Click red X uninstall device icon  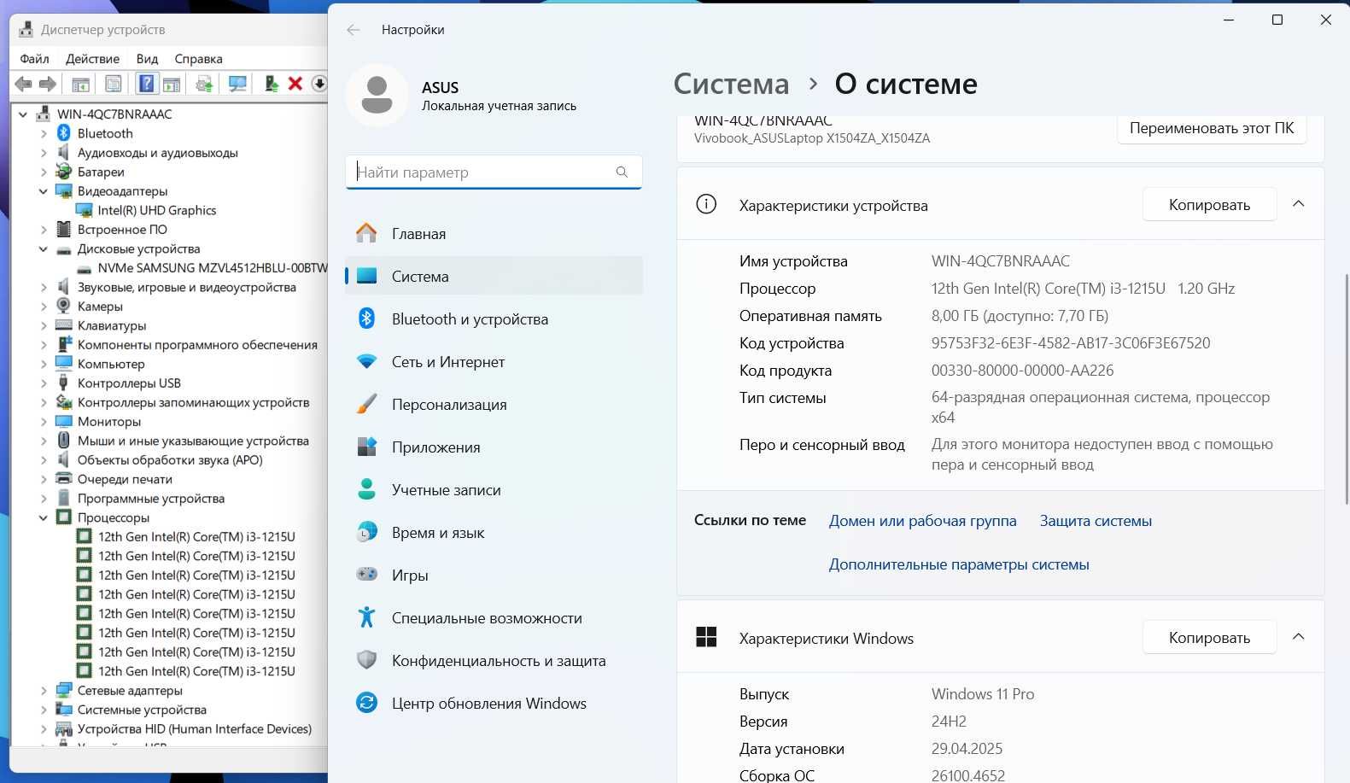click(x=295, y=84)
